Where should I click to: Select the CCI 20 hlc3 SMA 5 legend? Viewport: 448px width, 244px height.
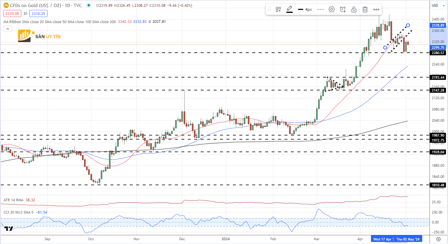click(18, 212)
